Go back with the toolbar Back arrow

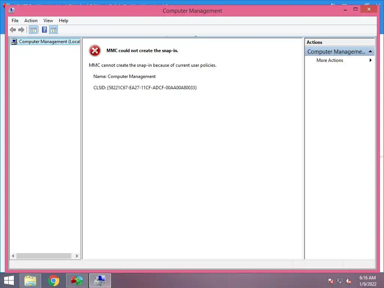click(x=13, y=30)
